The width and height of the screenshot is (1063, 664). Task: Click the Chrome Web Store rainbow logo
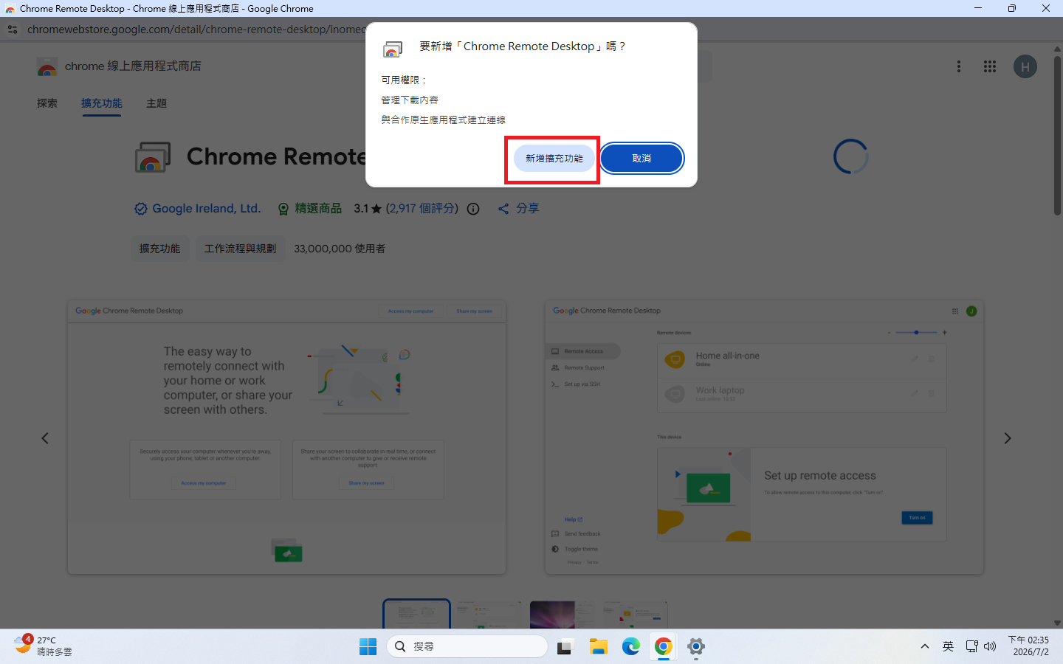[47, 67]
